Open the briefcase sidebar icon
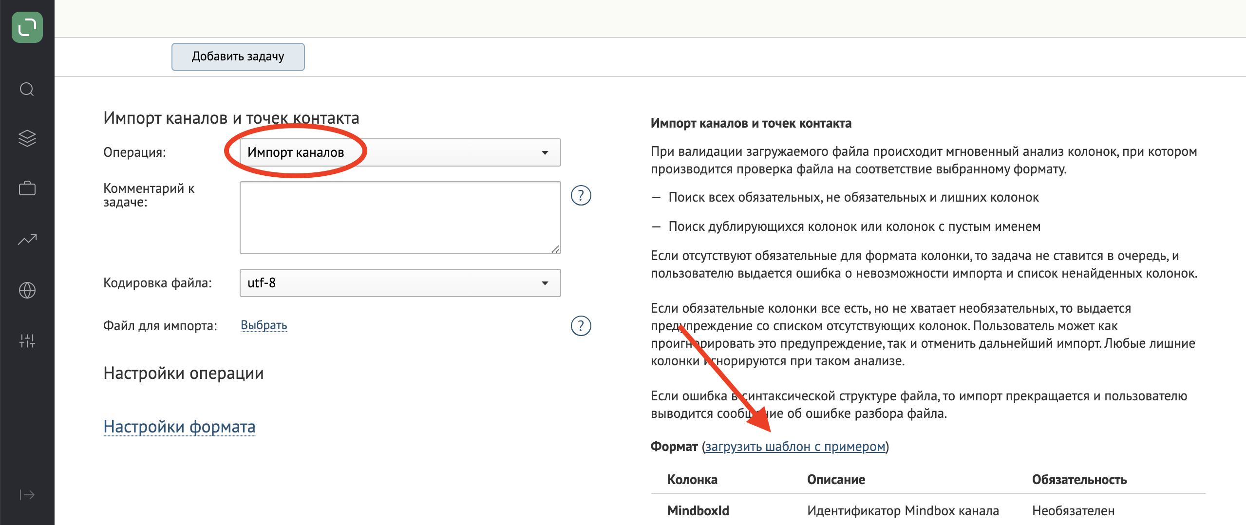1246x525 pixels. point(27,188)
